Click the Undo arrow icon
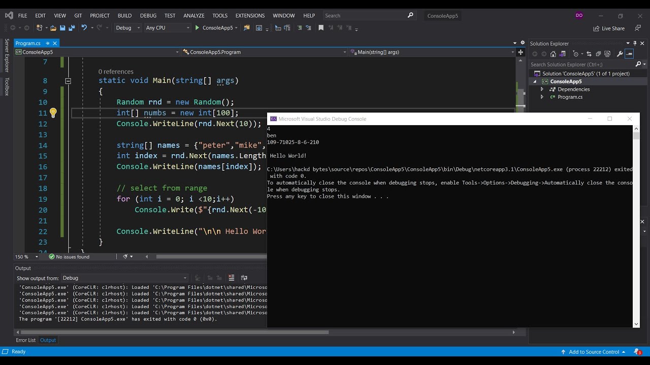Viewport: 650px width, 365px height. coord(84,28)
